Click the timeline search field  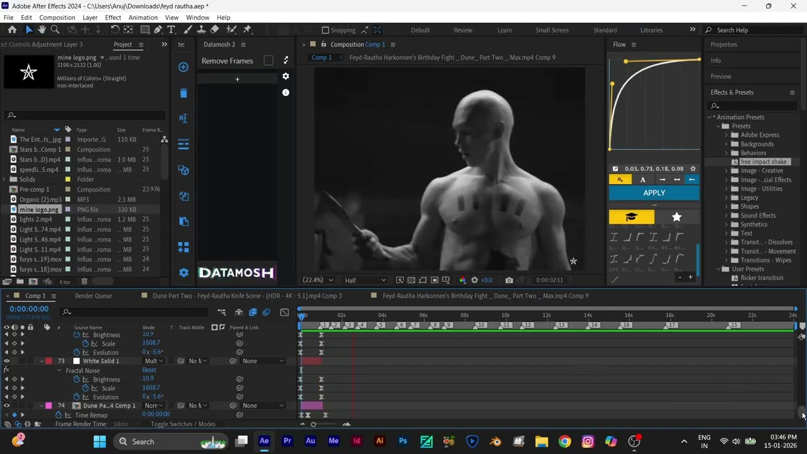(x=134, y=312)
